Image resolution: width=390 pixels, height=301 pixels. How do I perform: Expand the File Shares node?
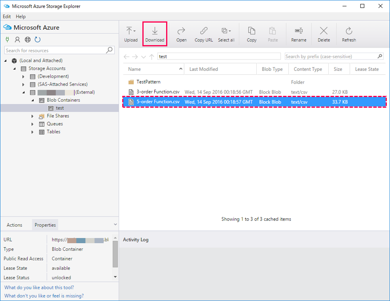[x=32, y=116]
